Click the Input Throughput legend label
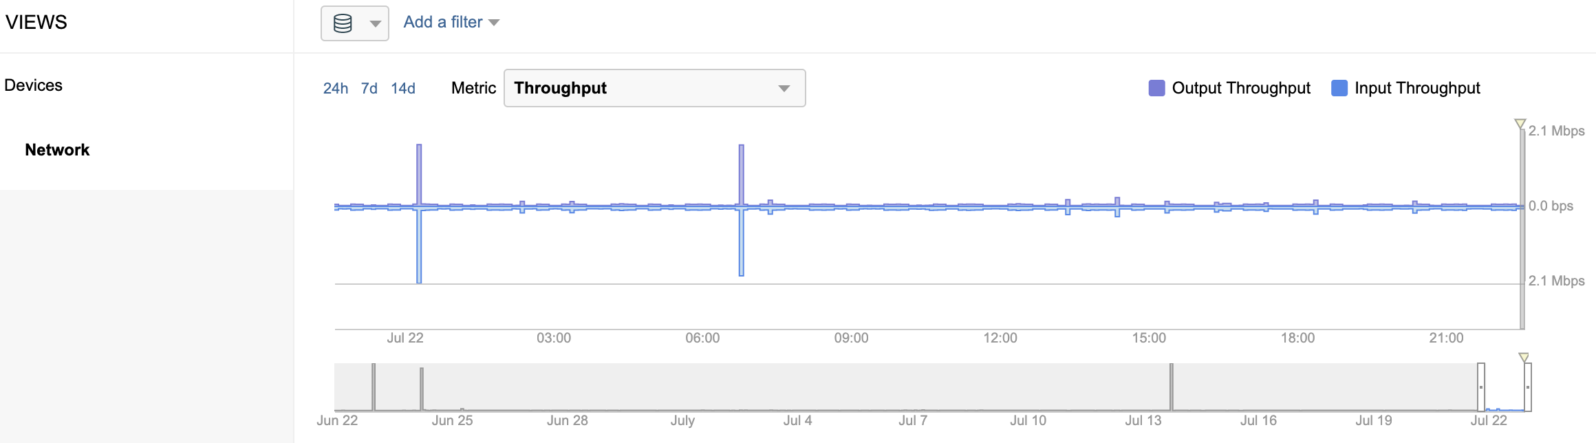Image resolution: width=1596 pixels, height=443 pixels. coord(1417,88)
